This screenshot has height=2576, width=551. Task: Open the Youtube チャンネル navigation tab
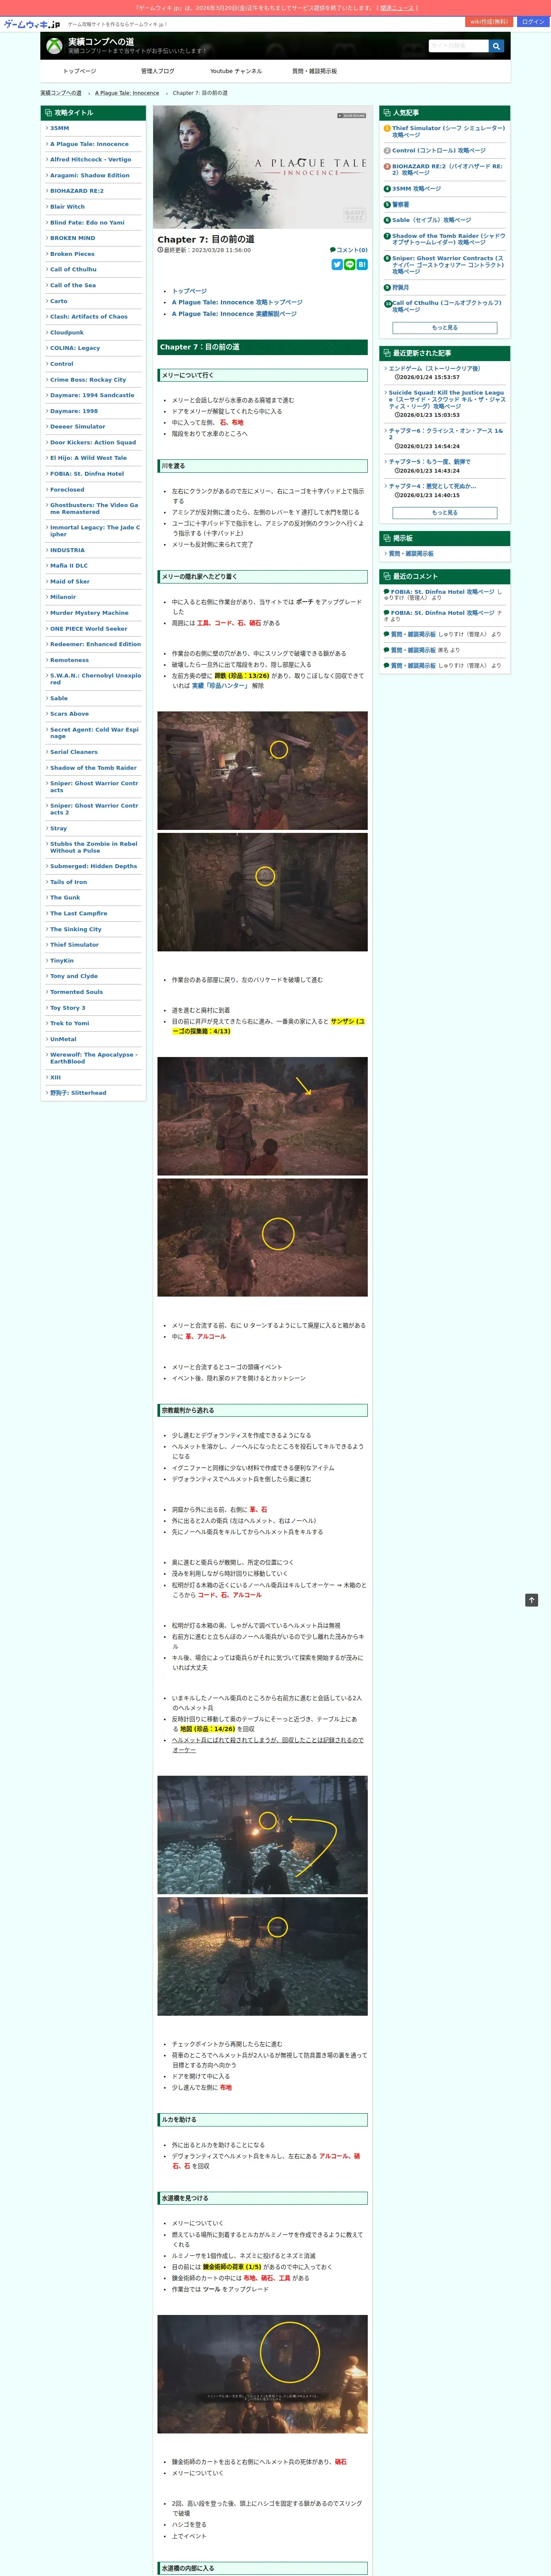[236, 71]
